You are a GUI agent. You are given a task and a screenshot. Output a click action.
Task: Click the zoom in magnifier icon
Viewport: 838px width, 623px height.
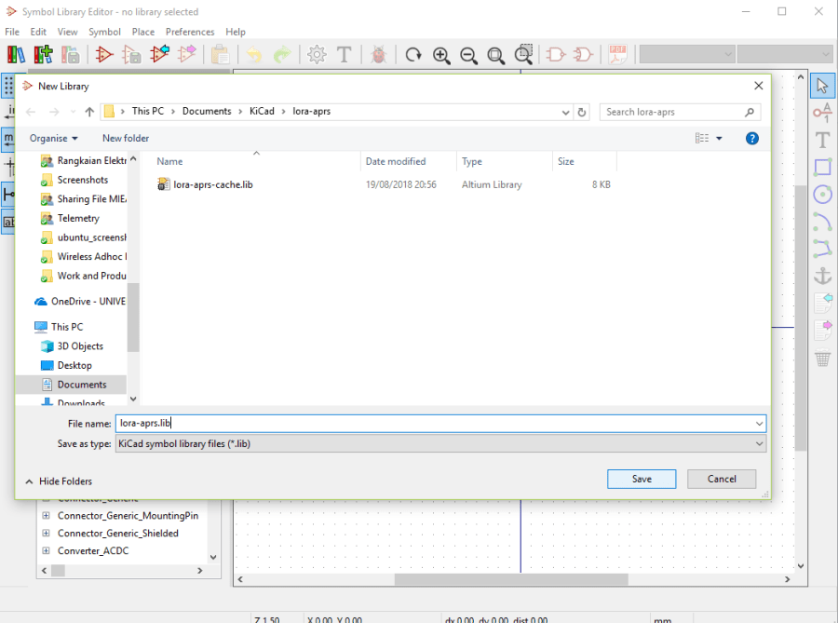click(441, 55)
